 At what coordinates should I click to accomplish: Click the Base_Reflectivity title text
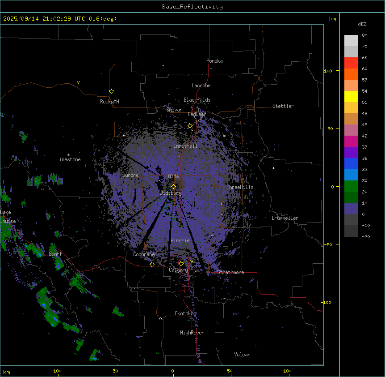pyautogui.click(x=192, y=7)
